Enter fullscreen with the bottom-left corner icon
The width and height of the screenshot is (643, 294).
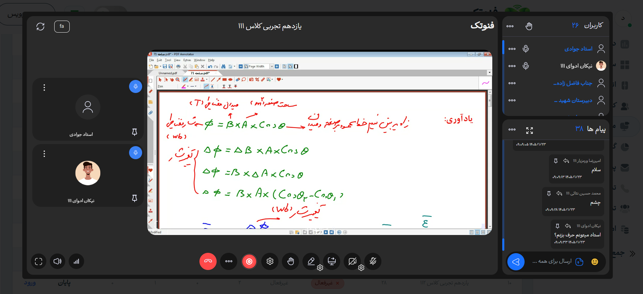point(38,261)
